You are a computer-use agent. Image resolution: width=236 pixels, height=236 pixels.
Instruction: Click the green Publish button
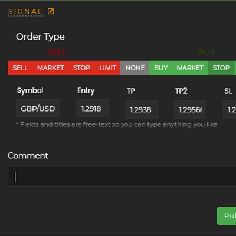(227, 216)
